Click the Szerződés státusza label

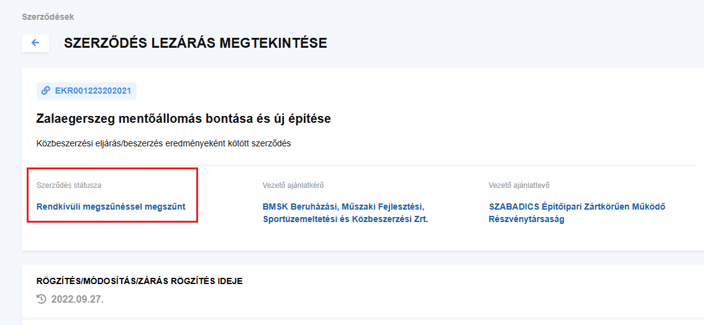[x=68, y=185]
